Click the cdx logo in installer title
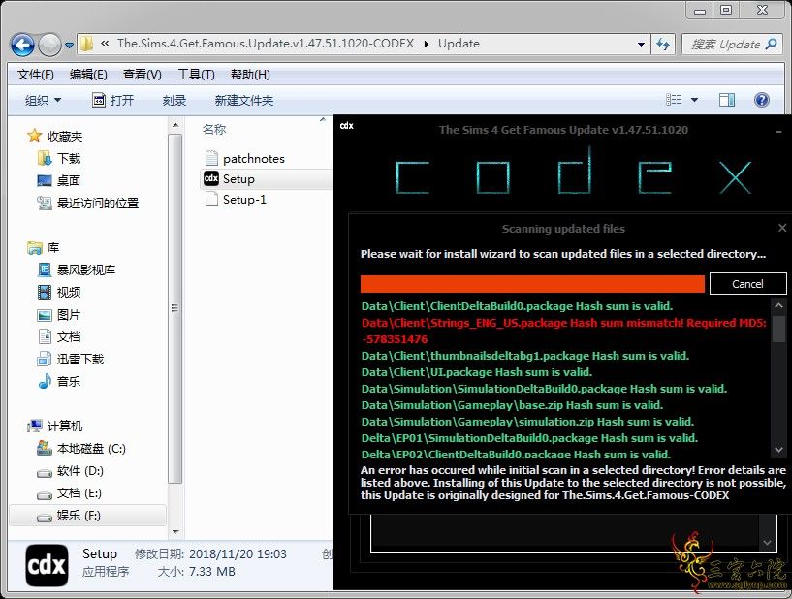This screenshot has height=599, width=792. pyautogui.click(x=346, y=125)
